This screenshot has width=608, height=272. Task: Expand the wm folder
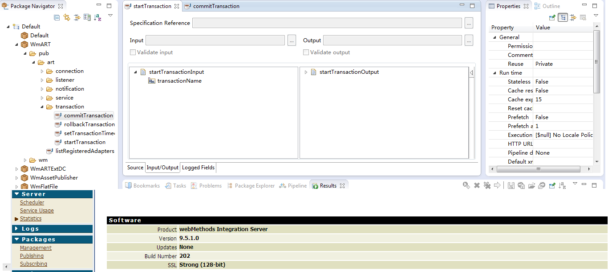point(25,160)
